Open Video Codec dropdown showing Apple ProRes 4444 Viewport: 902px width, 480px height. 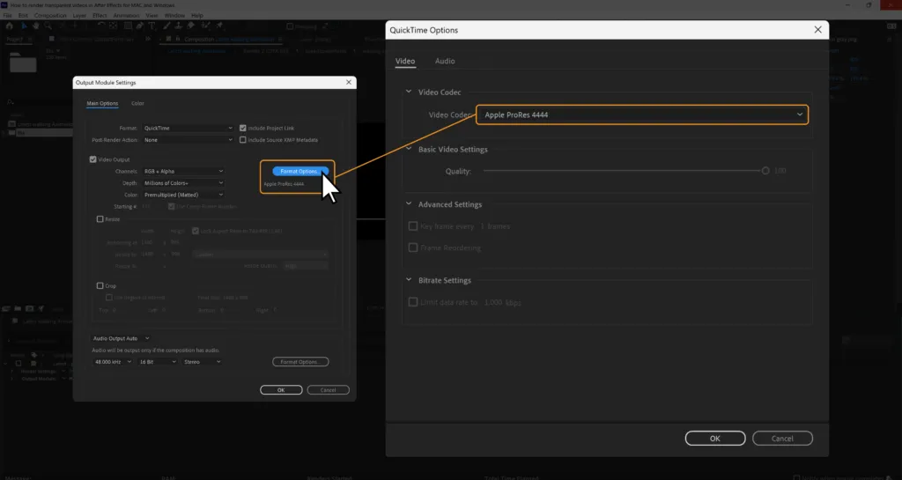click(x=642, y=115)
